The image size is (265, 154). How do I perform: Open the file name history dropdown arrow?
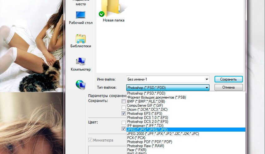pos(207,79)
